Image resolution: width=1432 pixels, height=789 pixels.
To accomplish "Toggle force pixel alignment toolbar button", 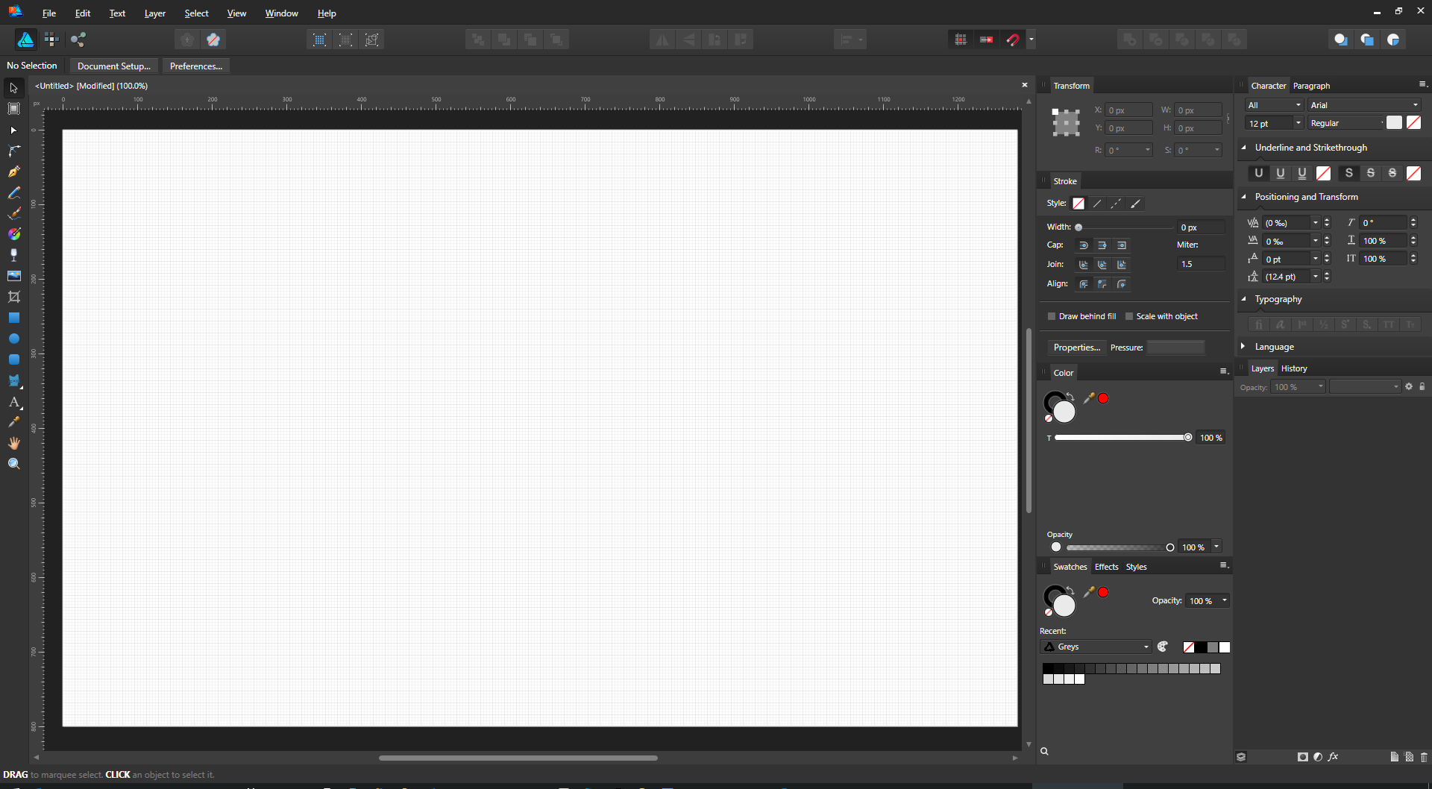I will tap(987, 40).
